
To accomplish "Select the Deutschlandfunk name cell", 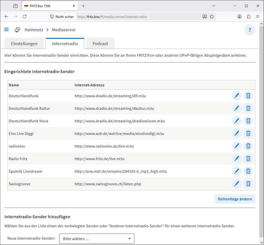I will [x=24, y=96].
